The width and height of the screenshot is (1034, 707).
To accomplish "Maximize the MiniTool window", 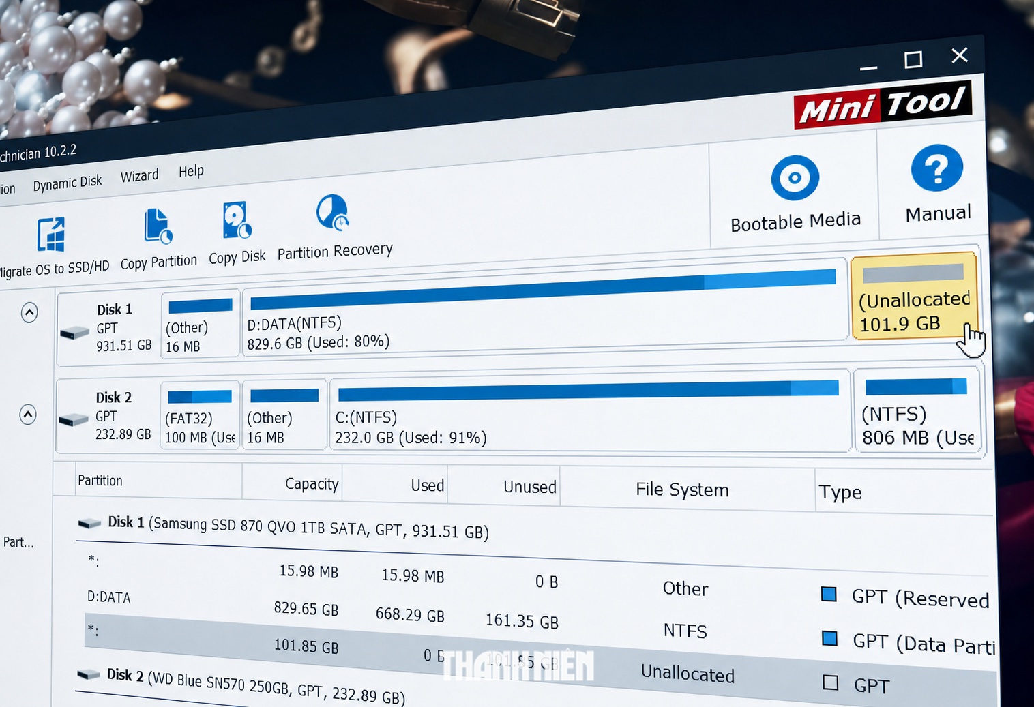I will pos(913,60).
